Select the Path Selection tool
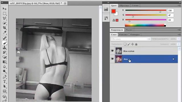The width and height of the screenshot is (182, 102). pos(5,86)
